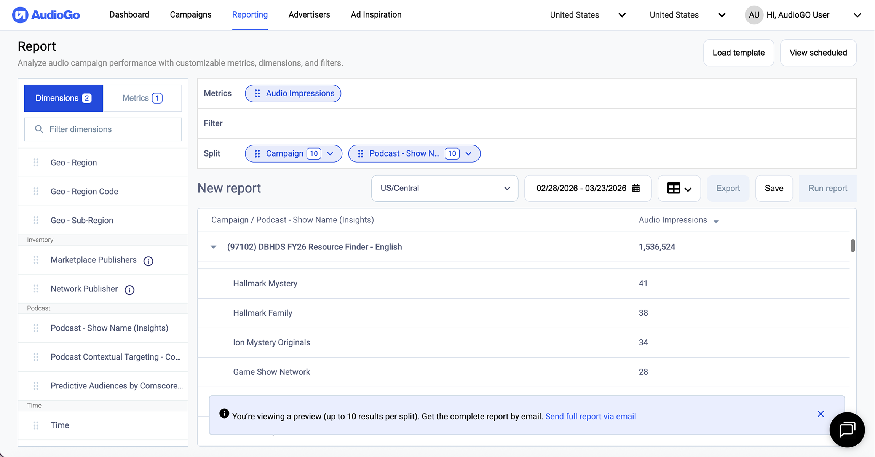Image resolution: width=875 pixels, height=457 pixels.
Task: Grab the drag handle for Time dimension
Action: 36,425
